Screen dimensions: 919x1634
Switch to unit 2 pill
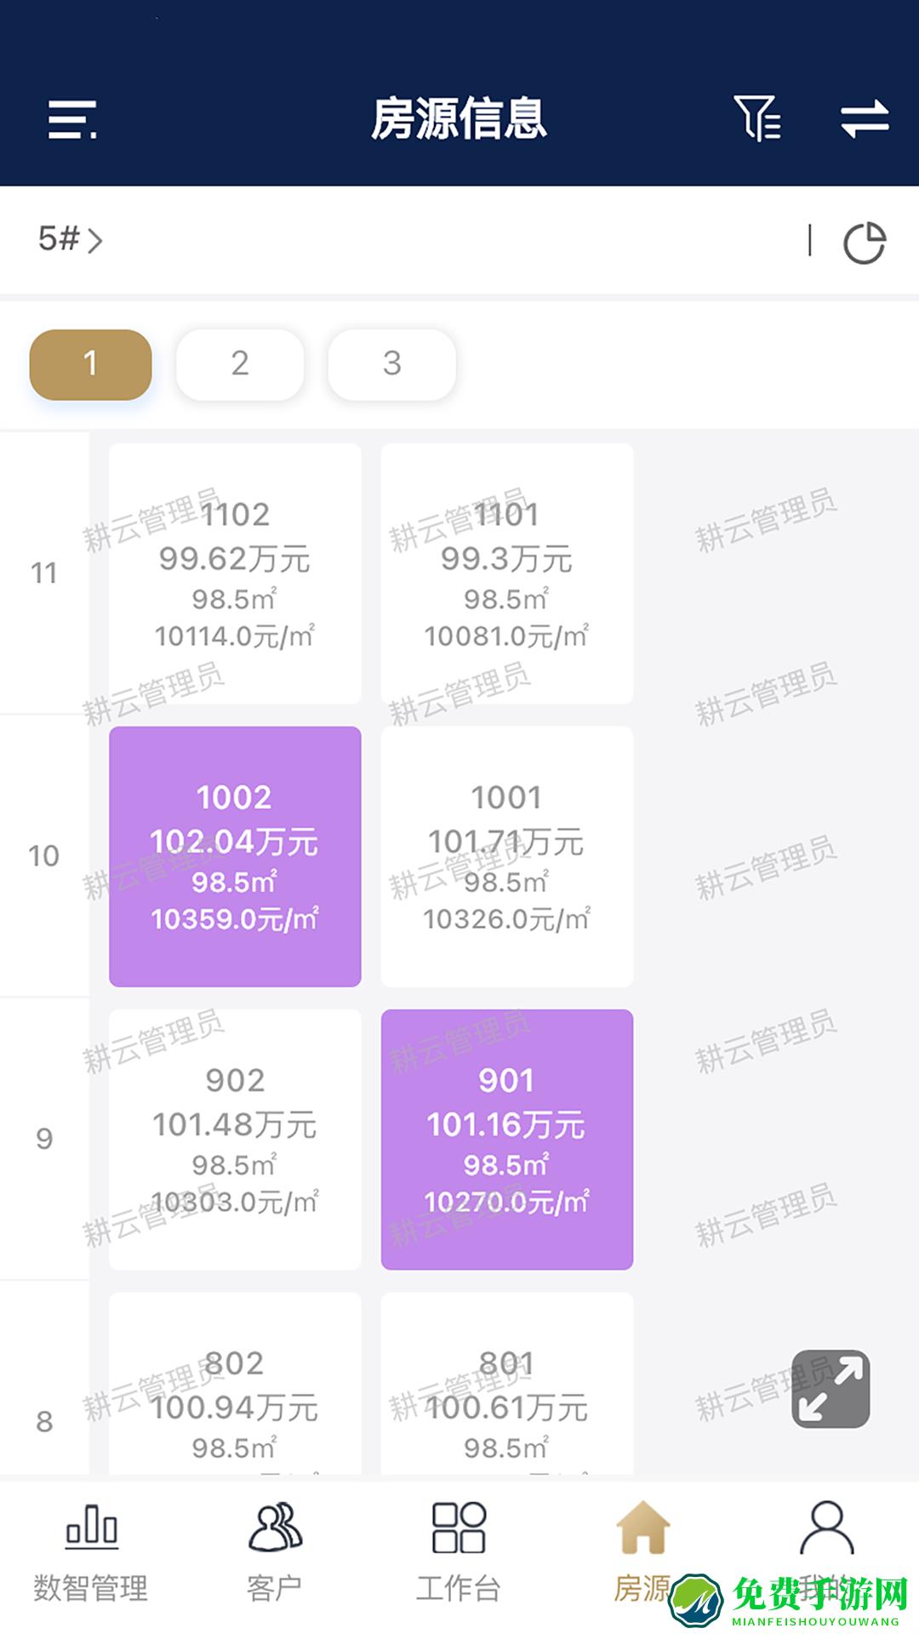(x=240, y=364)
